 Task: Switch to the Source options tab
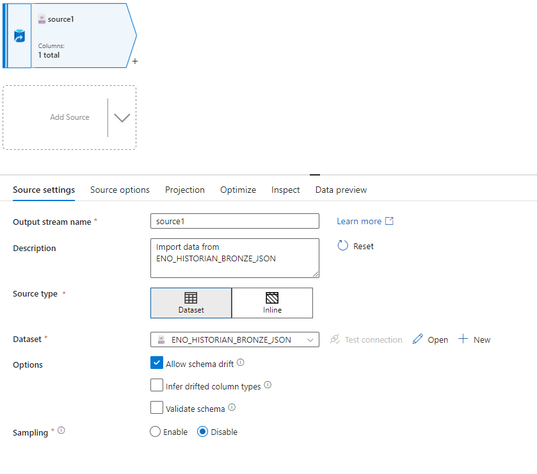[x=120, y=190]
